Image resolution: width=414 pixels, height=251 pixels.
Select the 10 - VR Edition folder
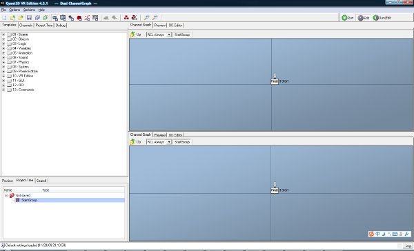tap(23, 76)
